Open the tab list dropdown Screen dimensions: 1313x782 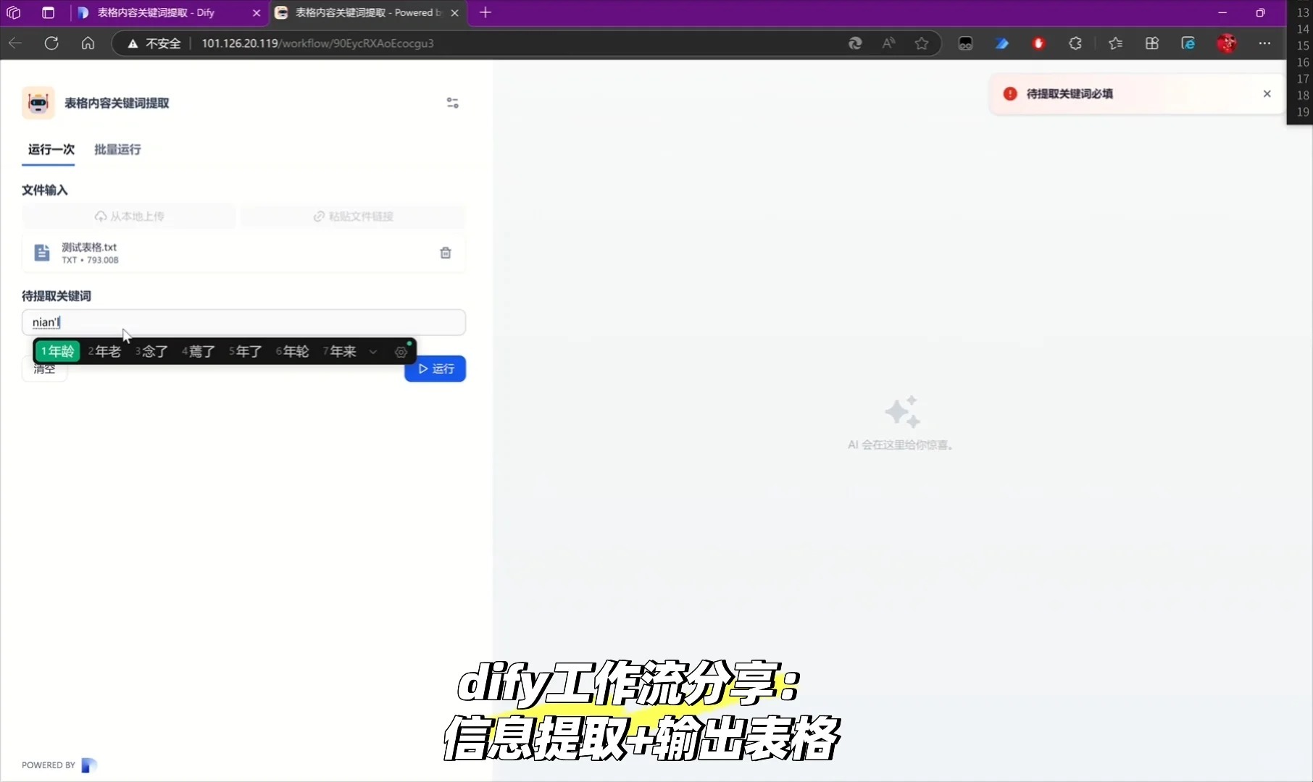point(48,12)
